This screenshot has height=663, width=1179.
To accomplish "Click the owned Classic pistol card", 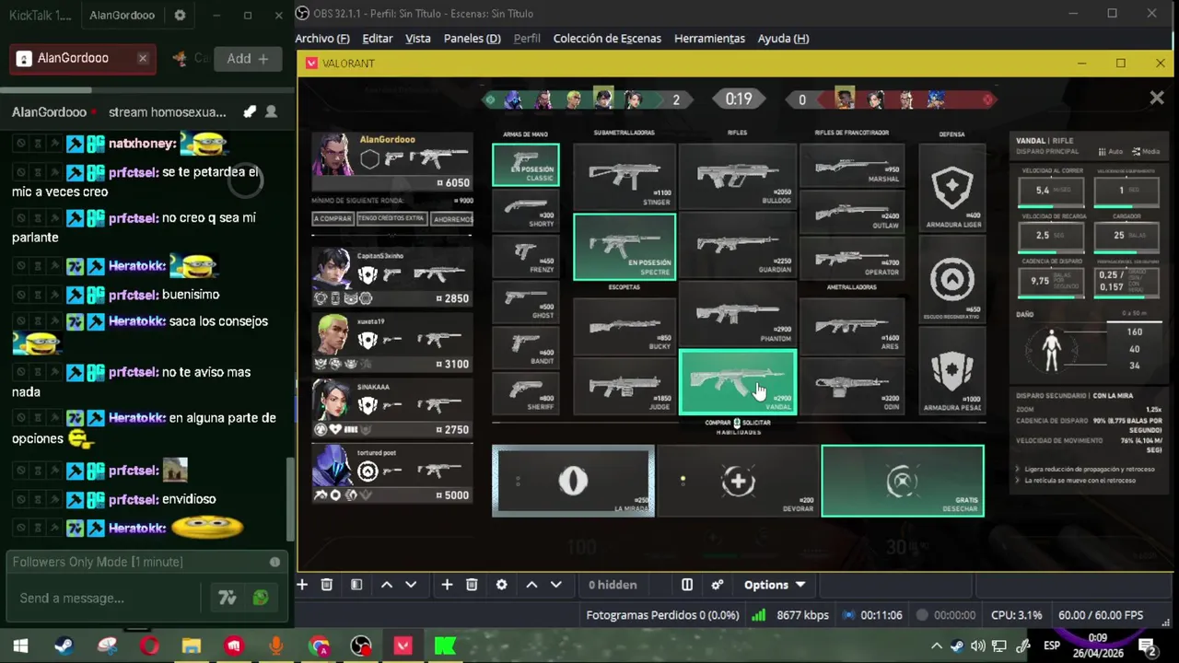I will tap(525, 165).
